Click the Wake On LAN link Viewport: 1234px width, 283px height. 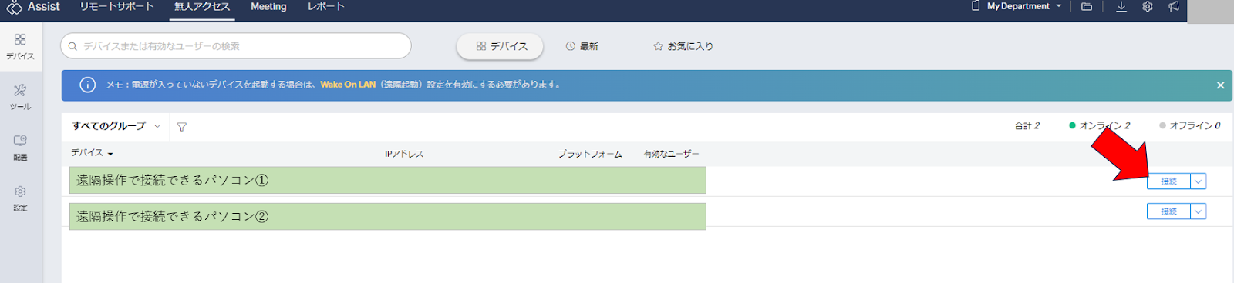pos(348,85)
